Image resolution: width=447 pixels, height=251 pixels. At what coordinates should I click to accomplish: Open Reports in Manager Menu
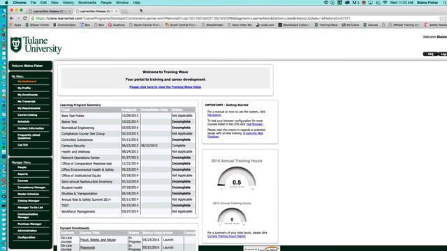[23, 174]
